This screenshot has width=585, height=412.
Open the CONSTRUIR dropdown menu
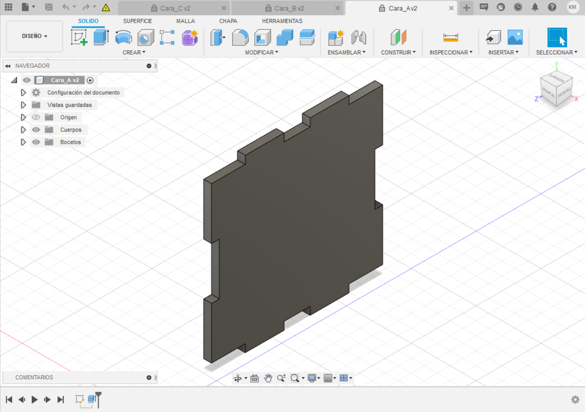[x=398, y=52]
